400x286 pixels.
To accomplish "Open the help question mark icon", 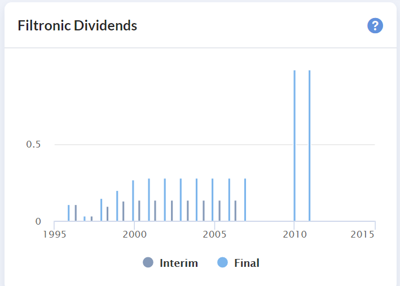I will point(375,25).
